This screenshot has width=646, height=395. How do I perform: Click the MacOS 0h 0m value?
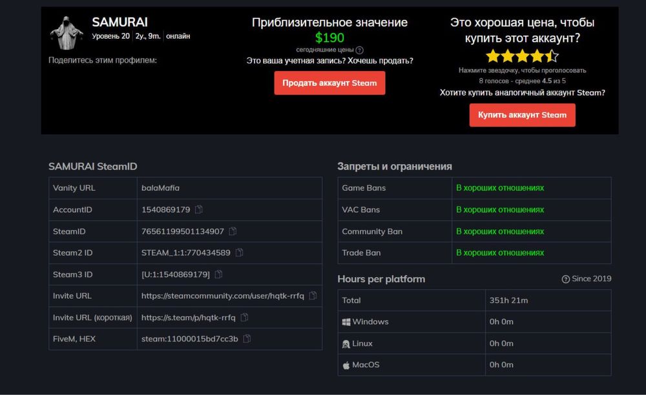click(501, 365)
